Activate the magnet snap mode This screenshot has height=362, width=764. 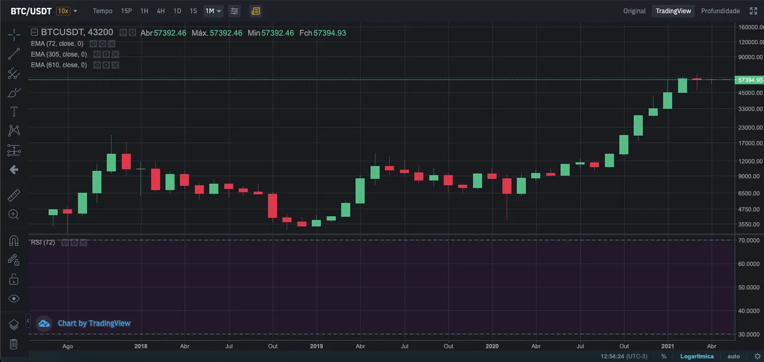tap(13, 241)
